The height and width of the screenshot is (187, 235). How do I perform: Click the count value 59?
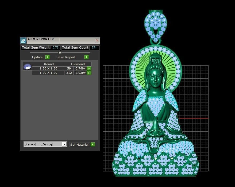coord(69,68)
